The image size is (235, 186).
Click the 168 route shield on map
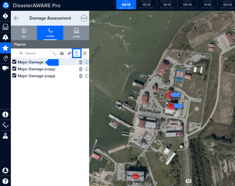[x=188, y=181]
